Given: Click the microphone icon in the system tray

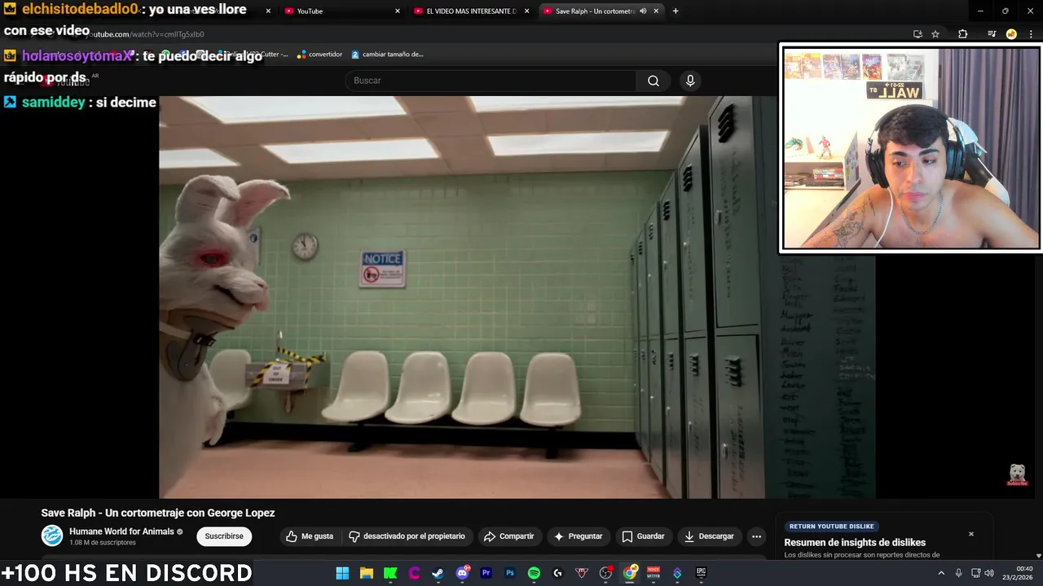Looking at the screenshot, I should 958,573.
